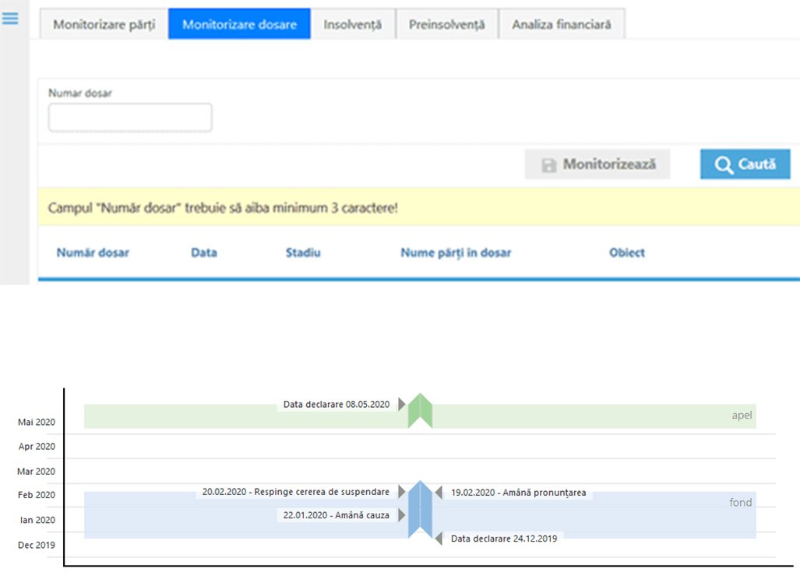
Task: Click the magnifier icon on Caută button
Action: (x=724, y=165)
